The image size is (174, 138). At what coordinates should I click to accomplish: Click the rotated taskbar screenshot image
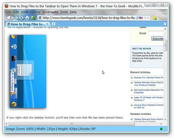click(x=28, y=71)
